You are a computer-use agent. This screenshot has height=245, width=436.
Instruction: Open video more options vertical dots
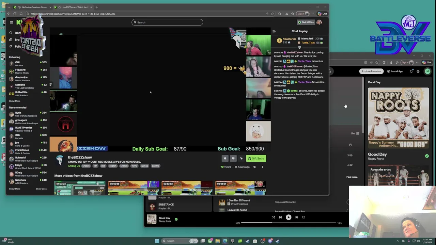click(262, 167)
